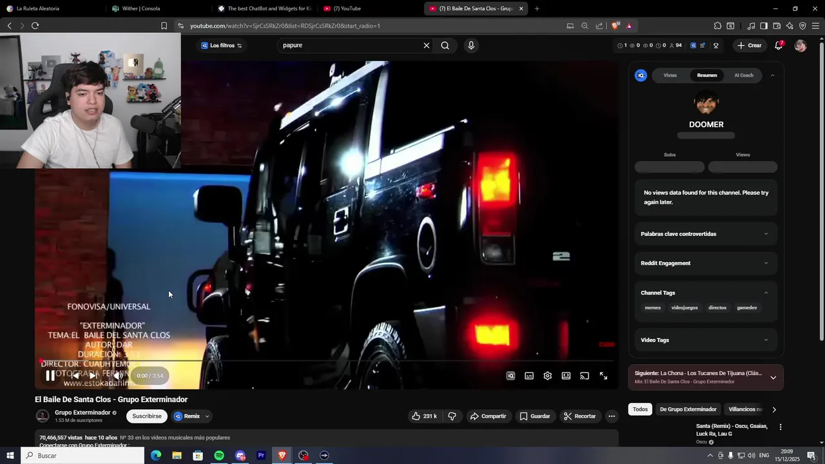Open Grupo Exterminador channel avatar
The height and width of the screenshot is (464, 825).
click(43, 416)
